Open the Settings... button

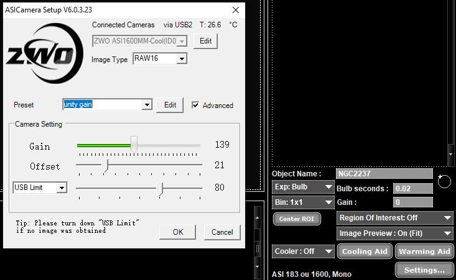click(424, 270)
